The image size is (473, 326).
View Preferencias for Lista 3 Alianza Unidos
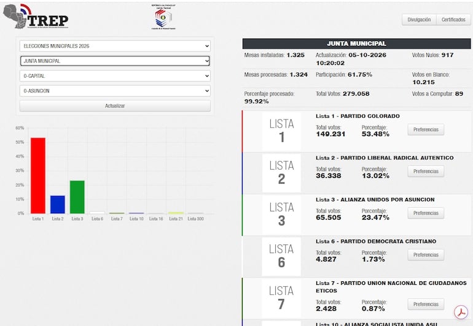426,213
